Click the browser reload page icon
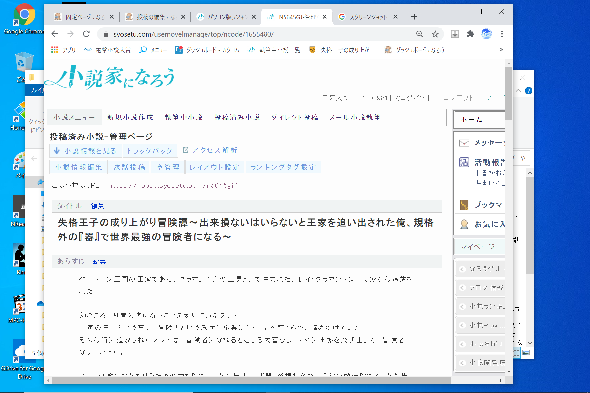This screenshot has height=393, width=590. (x=86, y=34)
